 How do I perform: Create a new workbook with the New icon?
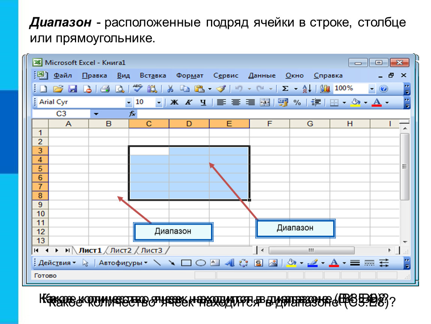43,89
